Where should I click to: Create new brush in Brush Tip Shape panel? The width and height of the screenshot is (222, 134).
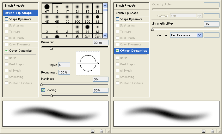(x=93, y=131)
